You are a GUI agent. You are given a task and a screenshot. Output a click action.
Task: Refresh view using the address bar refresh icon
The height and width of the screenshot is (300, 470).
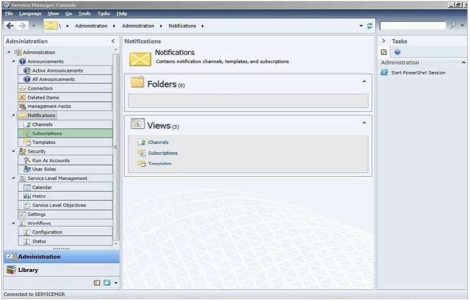pyautogui.click(x=370, y=26)
